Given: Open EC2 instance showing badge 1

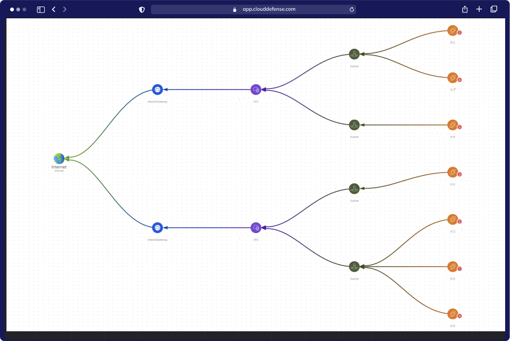Looking at the screenshot, I should [x=452, y=266].
